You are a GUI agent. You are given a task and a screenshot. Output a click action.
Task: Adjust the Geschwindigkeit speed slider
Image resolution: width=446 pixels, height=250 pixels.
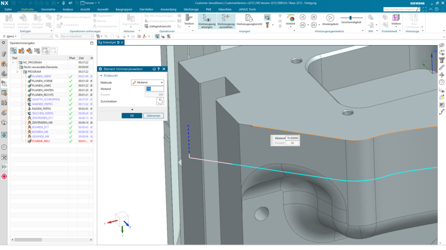click(x=351, y=18)
